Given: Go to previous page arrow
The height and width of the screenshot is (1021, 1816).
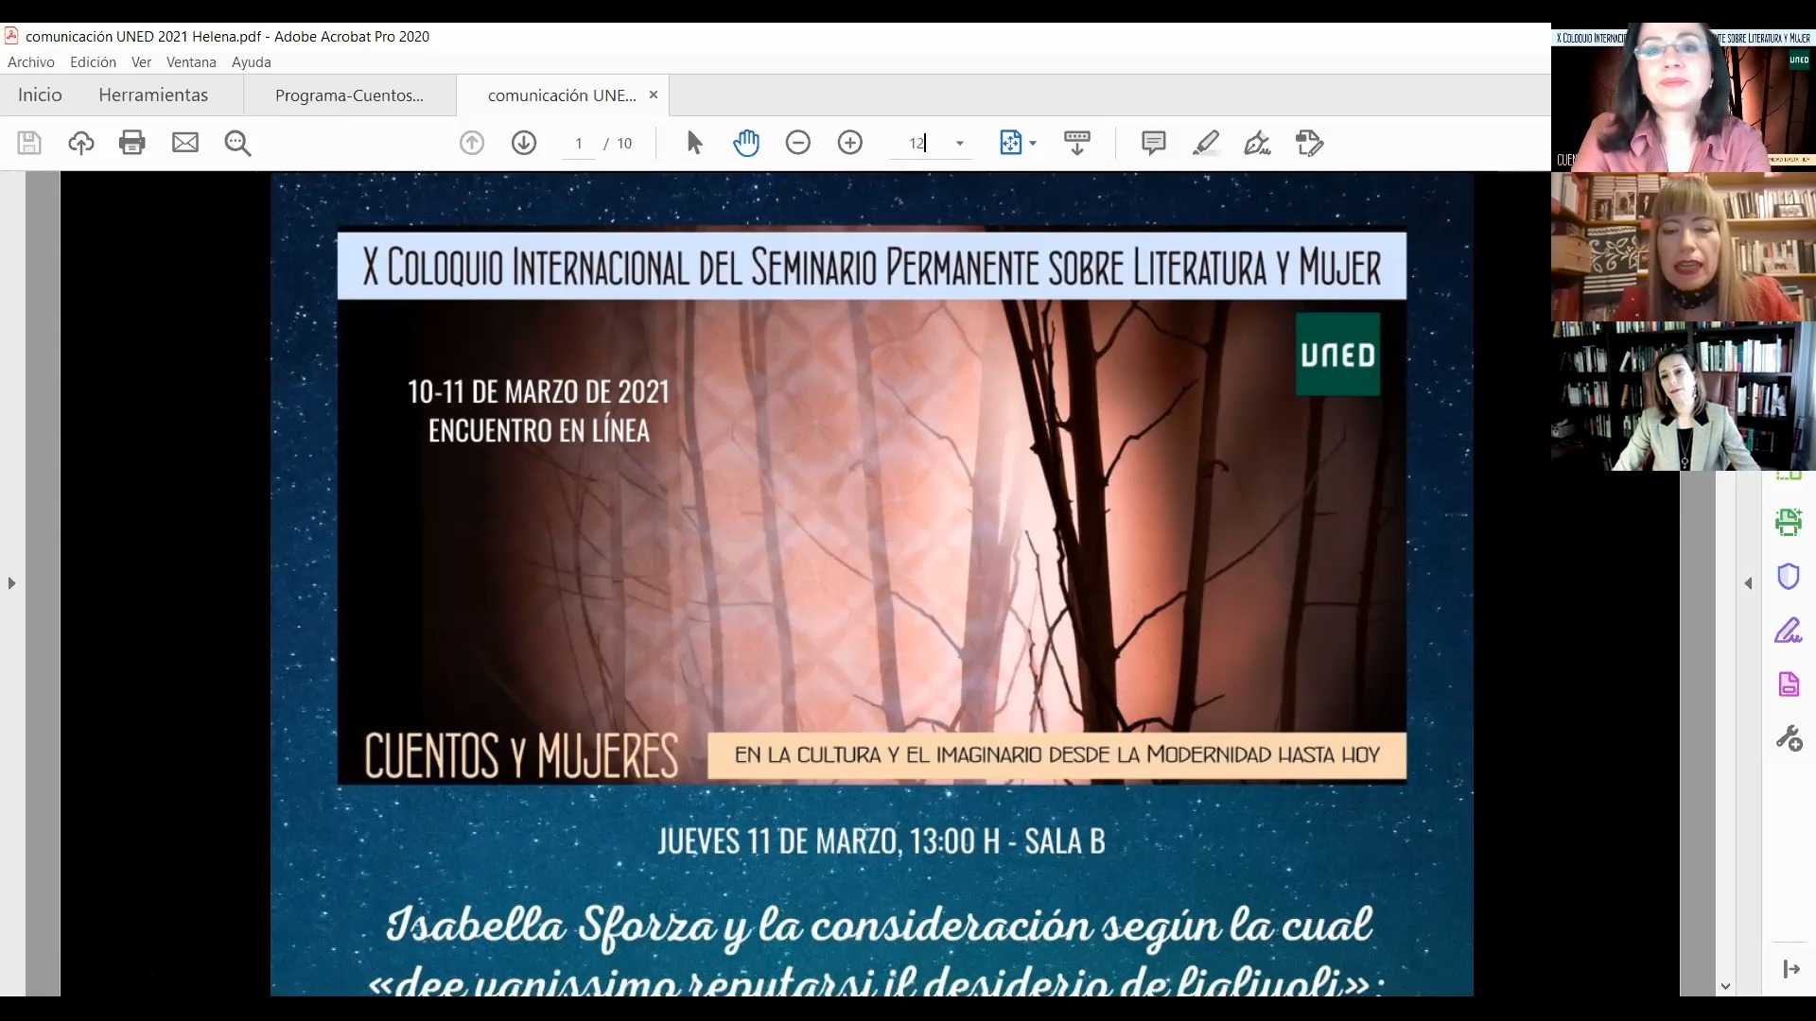Looking at the screenshot, I should click(472, 143).
